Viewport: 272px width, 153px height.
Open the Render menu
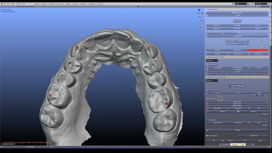click(13, 4)
